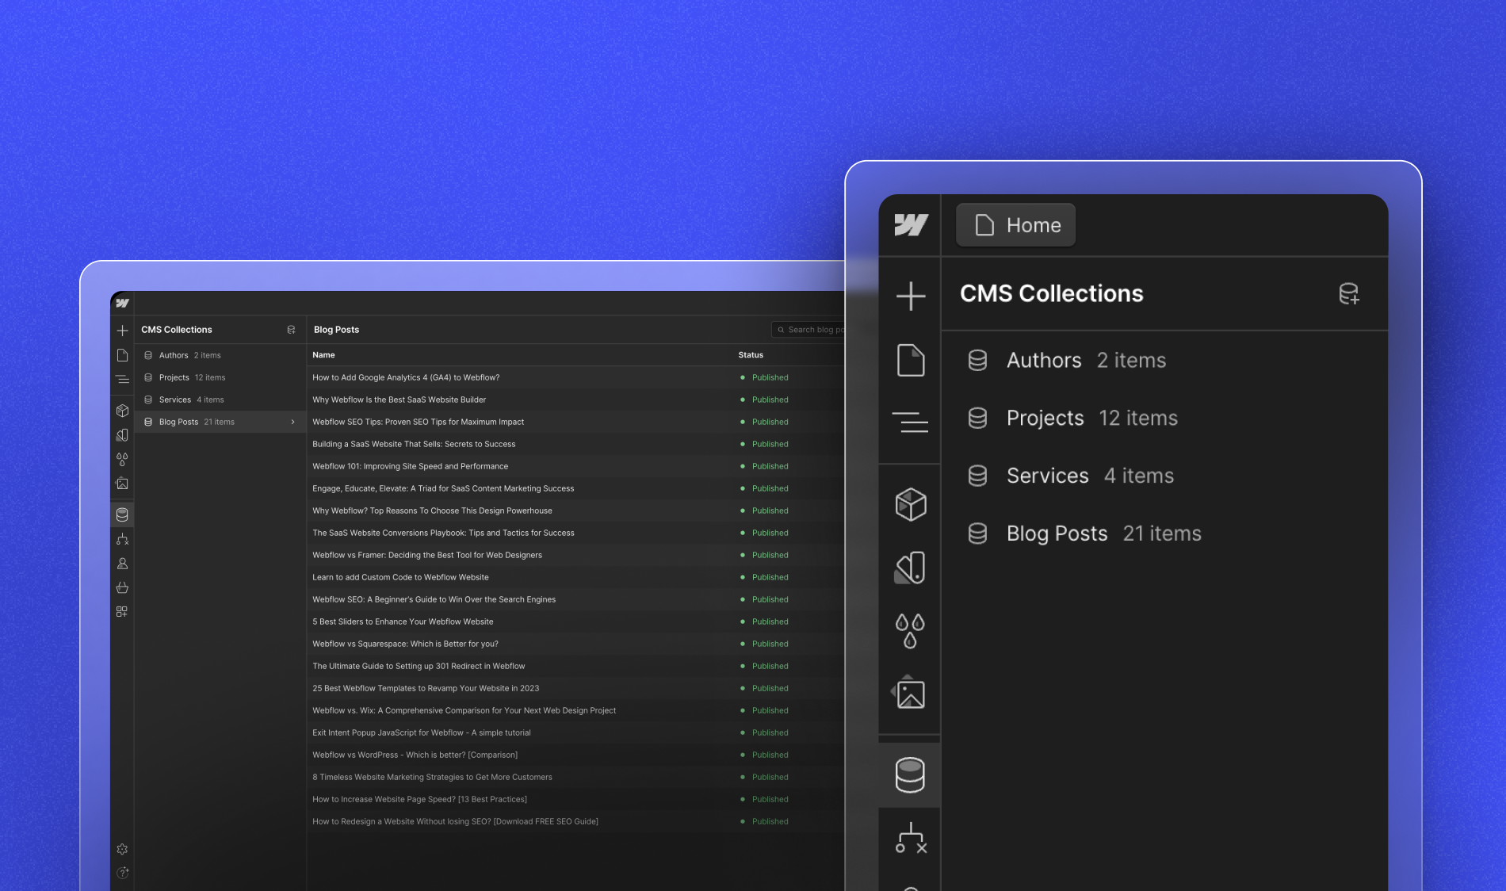Sort by the Name column header
1506x891 pixels.
[x=323, y=355]
